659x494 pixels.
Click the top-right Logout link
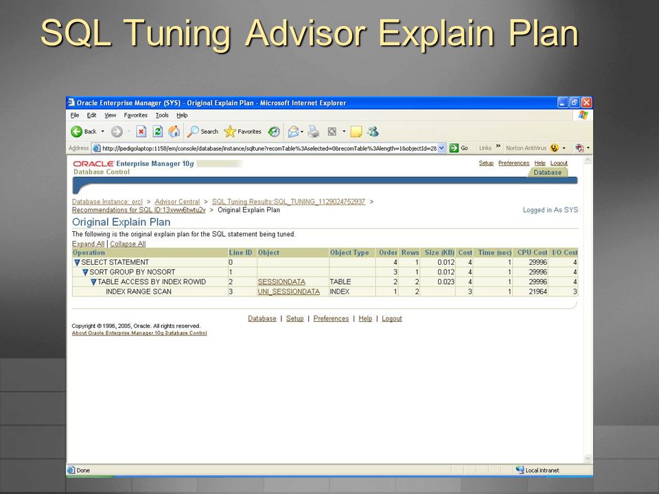click(x=559, y=163)
